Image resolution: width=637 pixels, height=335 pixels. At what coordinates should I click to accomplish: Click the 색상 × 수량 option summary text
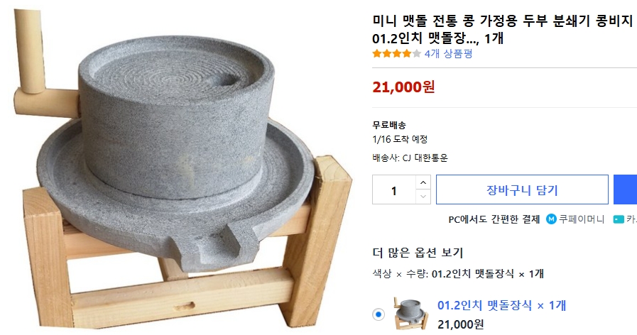pyautogui.click(x=458, y=273)
